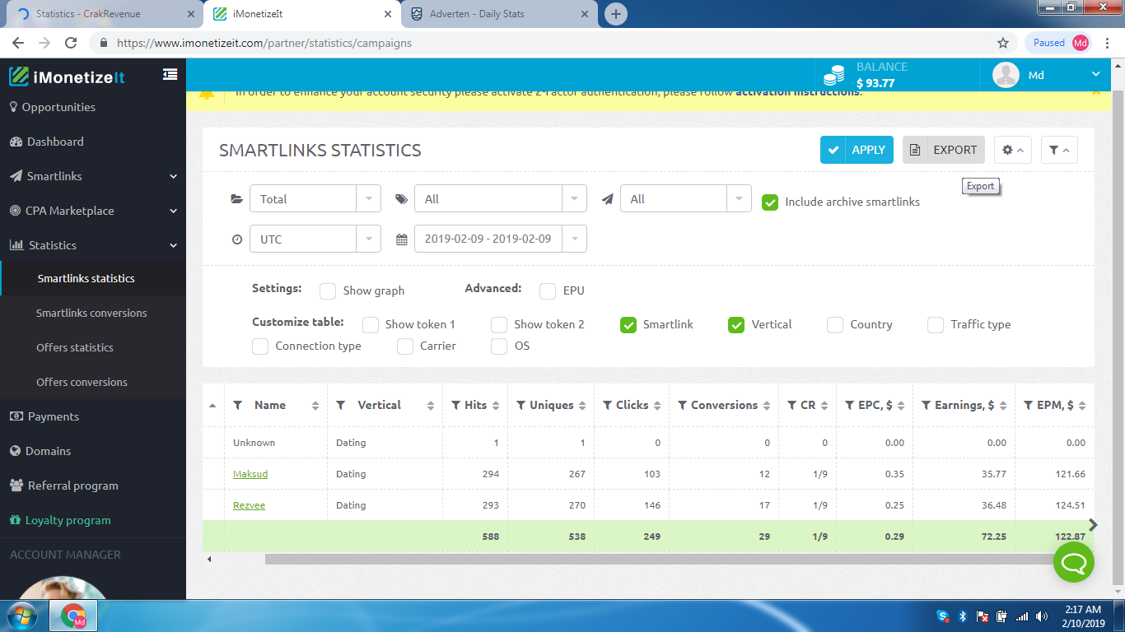The height and width of the screenshot is (632, 1125).
Task: Open a new Chrome tab
Action: [615, 14]
